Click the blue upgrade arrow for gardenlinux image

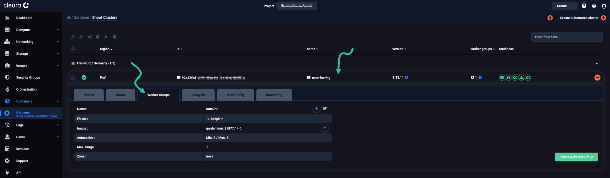click(325, 128)
